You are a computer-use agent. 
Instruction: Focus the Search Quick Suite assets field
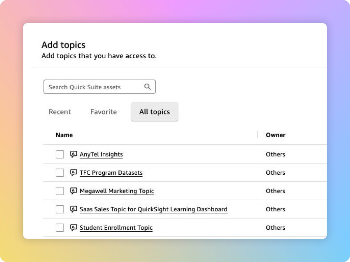coord(93,87)
